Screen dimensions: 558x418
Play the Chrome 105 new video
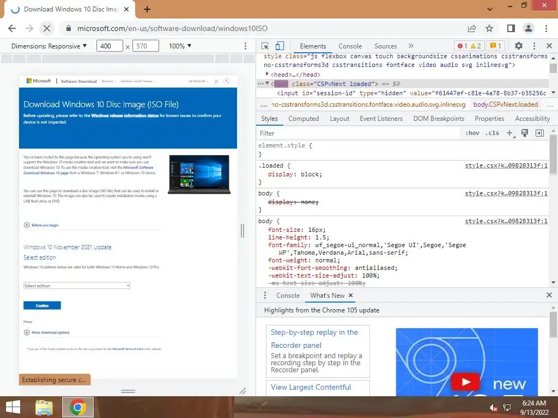(x=465, y=382)
